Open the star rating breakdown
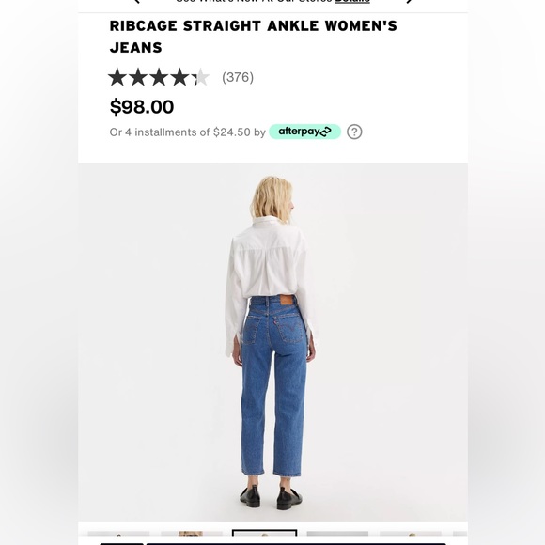This screenshot has height=545, width=545. coord(159,77)
